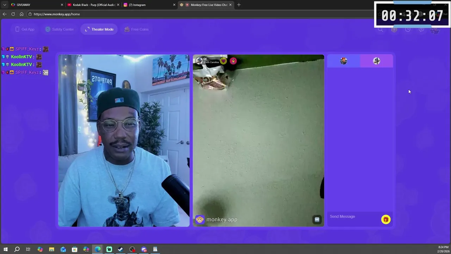This screenshot has width=451, height=254.
Task: Click the Free Coins button
Action: (x=136, y=29)
